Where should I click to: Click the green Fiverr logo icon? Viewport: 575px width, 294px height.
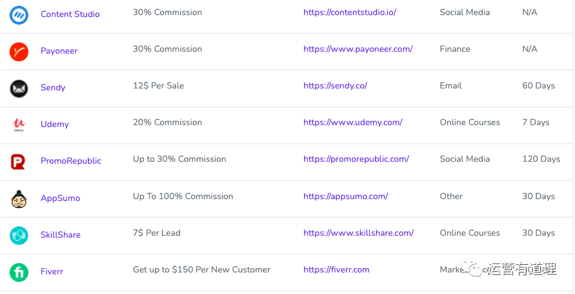[19, 273]
